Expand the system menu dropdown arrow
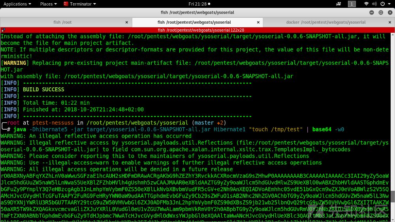 389,4
